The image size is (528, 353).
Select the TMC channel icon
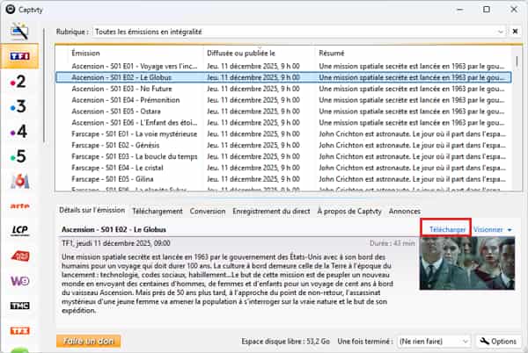pyautogui.click(x=19, y=306)
